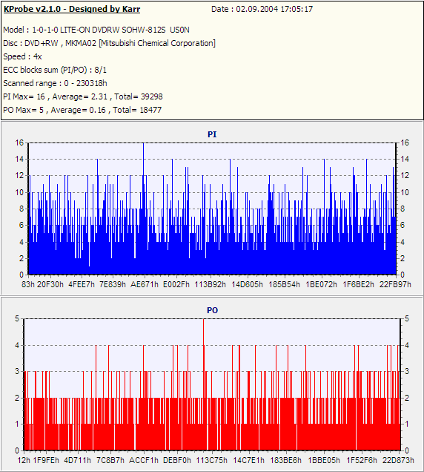Click the 14D605h axis label in PI chart

(247, 284)
